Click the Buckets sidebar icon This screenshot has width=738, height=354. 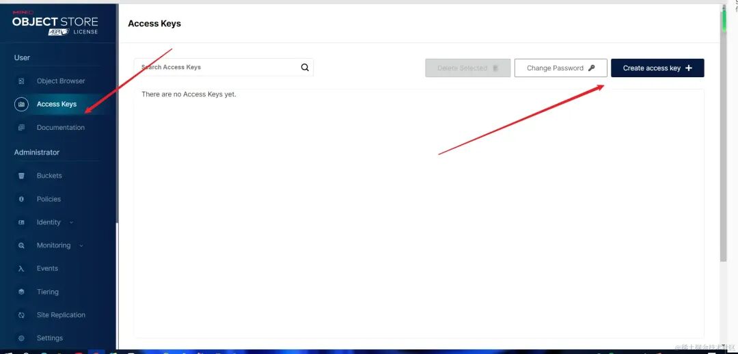[x=21, y=176]
